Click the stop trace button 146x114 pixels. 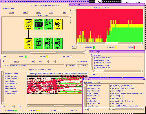click(x=40, y=61)
